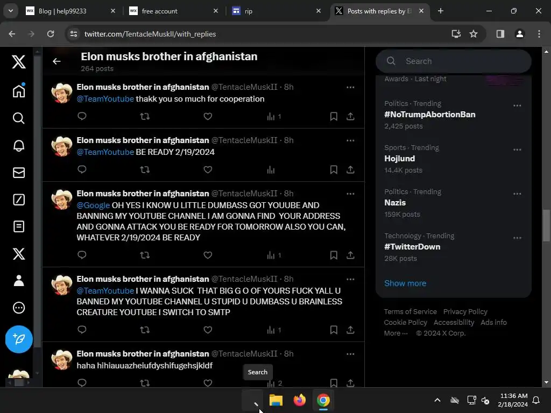Reply to the 'thakk you so much' post
The image size is (551, 413).
(82, 116)
